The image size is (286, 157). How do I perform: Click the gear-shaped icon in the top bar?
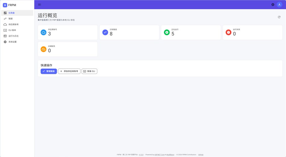(x=273, y=5)
